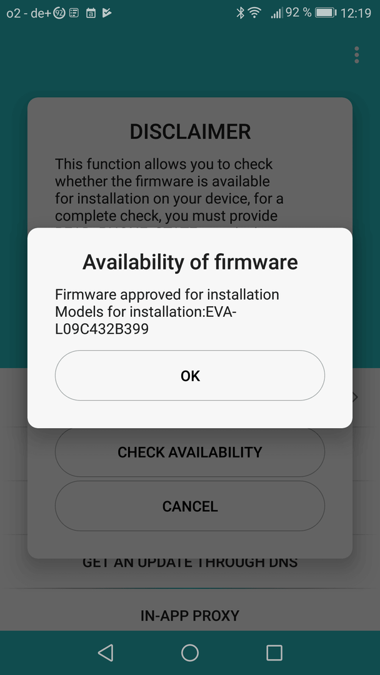Tap OK in the firmware dialog
This screenshot has width=380, height=675.
[190, 376]
